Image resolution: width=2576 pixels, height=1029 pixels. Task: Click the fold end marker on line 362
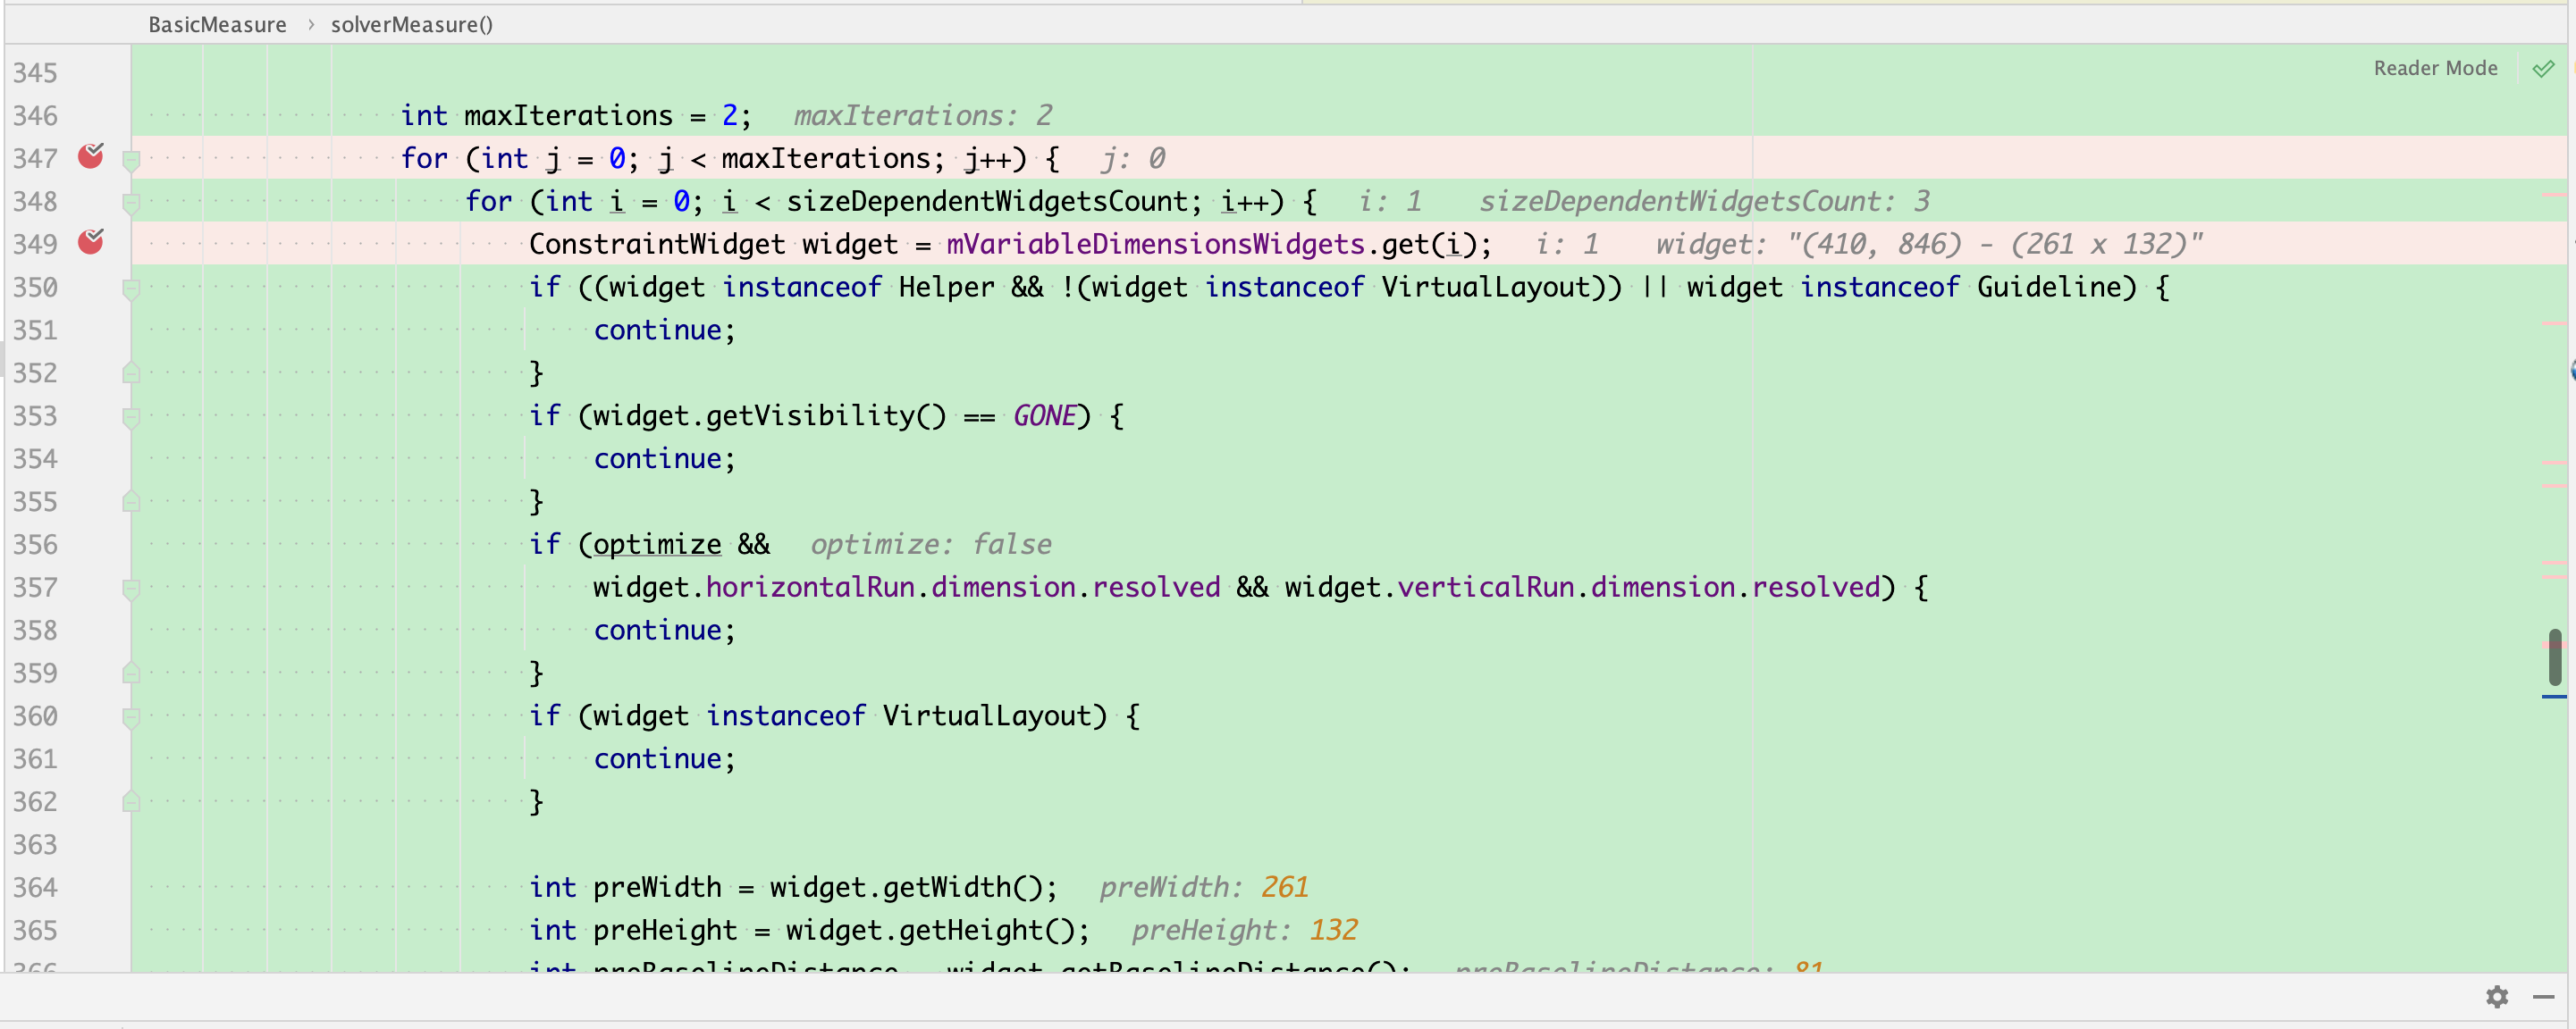(x=131, y=801)
